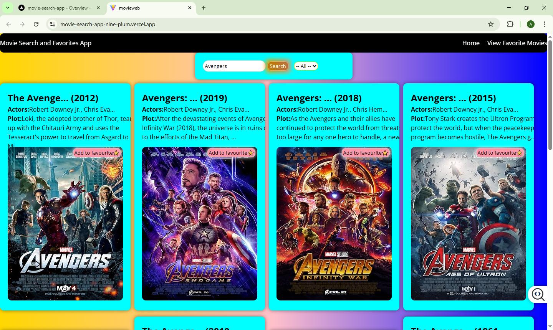Add The Avengers 2012 to favourites
Image resolution: width=553 pixels, height=330 pixels.
(x=97, y=153)
